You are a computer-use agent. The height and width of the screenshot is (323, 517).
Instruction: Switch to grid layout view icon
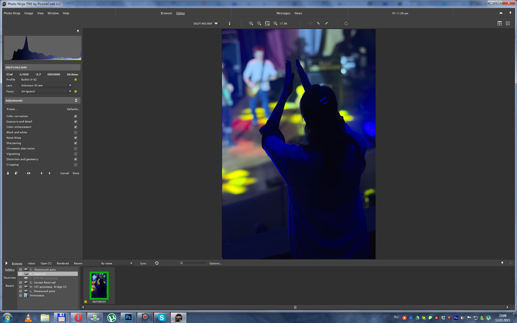[x=499, y=23]
